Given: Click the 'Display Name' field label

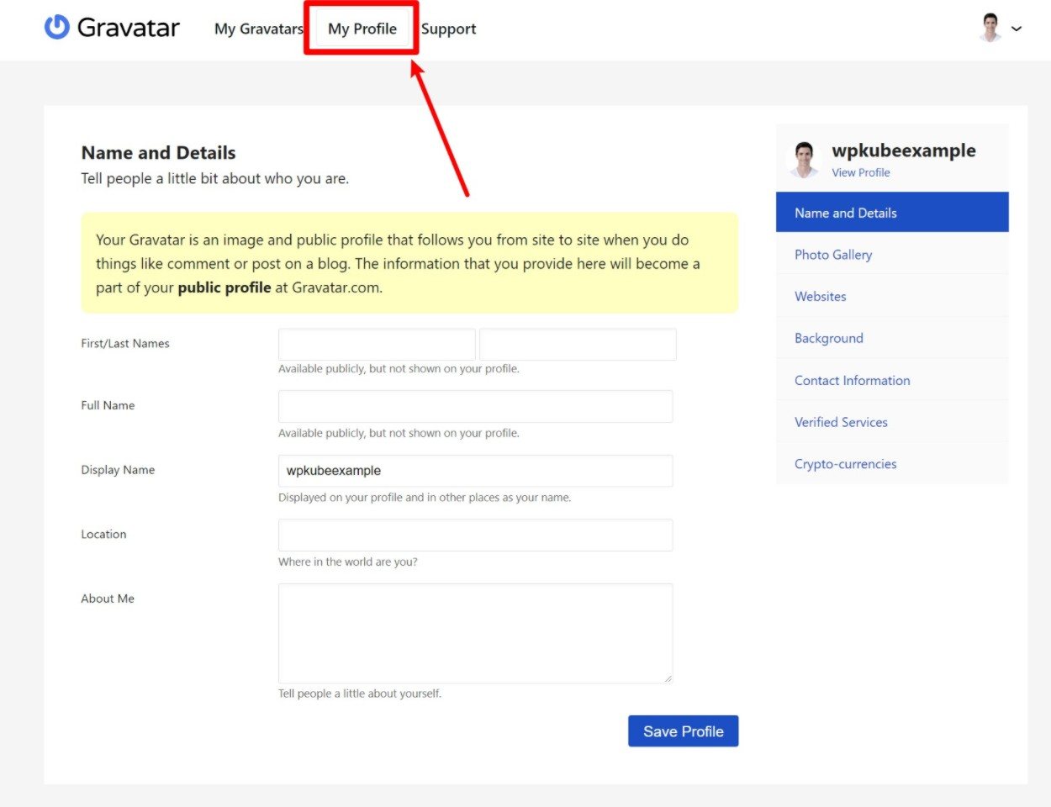Looking at the screenshot, I should (x=118, y=470).
